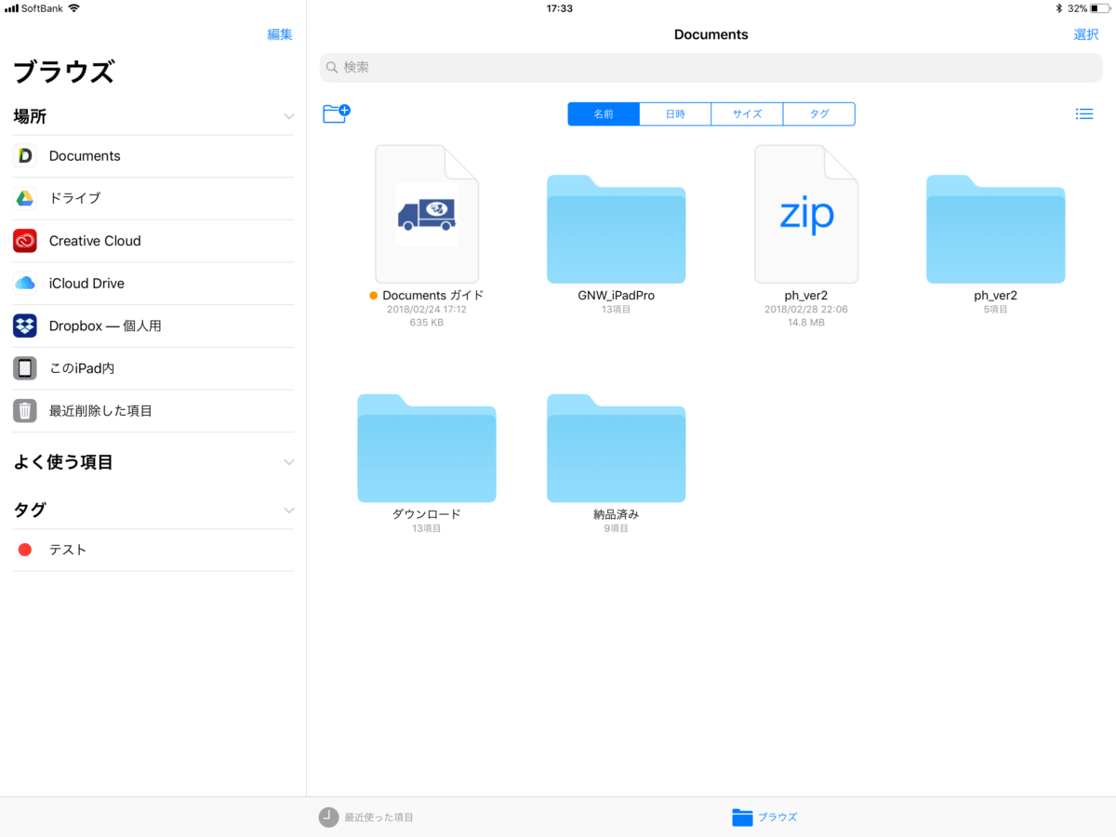Screen dimensions: 1116x837
Task: Tap the battery indicator in status bar
Action: point(1099,8)
